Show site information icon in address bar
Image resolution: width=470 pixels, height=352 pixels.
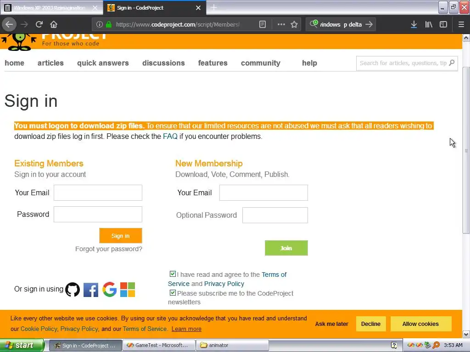[100, 24]
